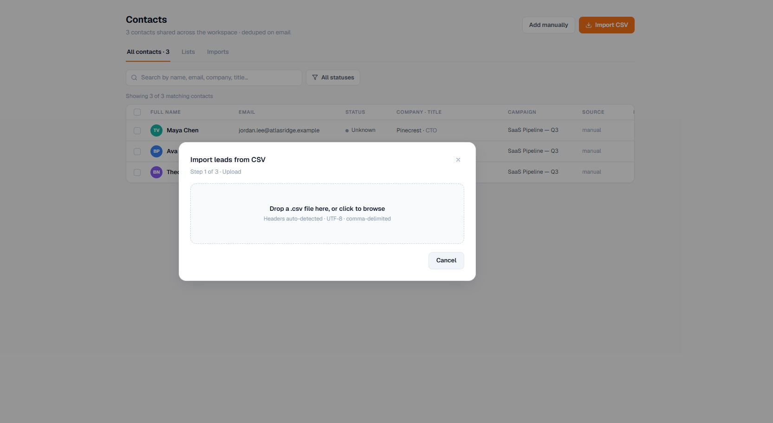Click the Company · Title column header
The height and width of the screenshot is (423, 773).
419,112
